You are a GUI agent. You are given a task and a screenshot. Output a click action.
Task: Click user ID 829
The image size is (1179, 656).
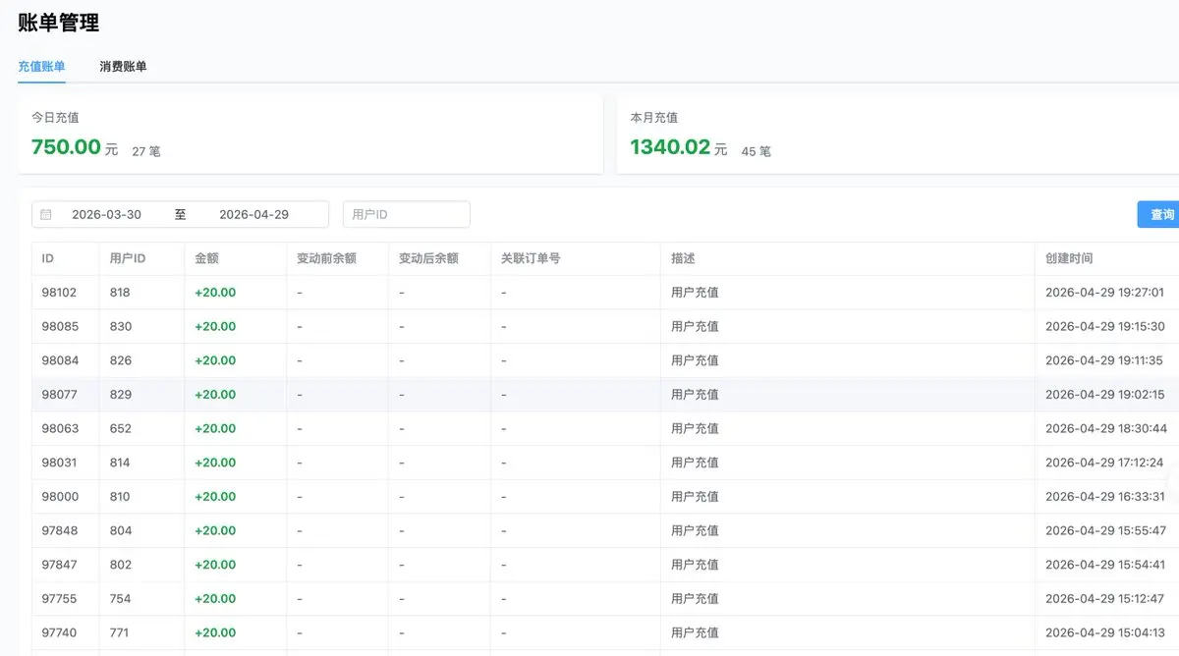[121, 395]
